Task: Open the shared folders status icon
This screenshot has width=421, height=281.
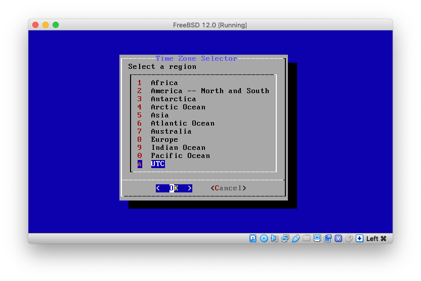Action: coord(307,238)
